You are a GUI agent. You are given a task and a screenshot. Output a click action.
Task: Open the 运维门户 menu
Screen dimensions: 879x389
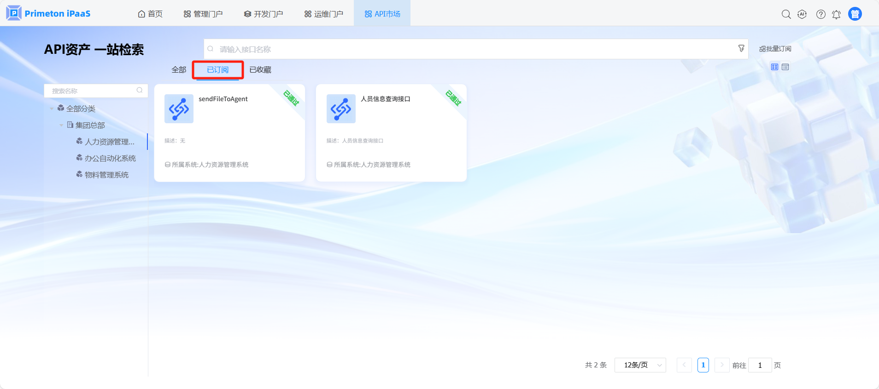(x=324, y=14)
